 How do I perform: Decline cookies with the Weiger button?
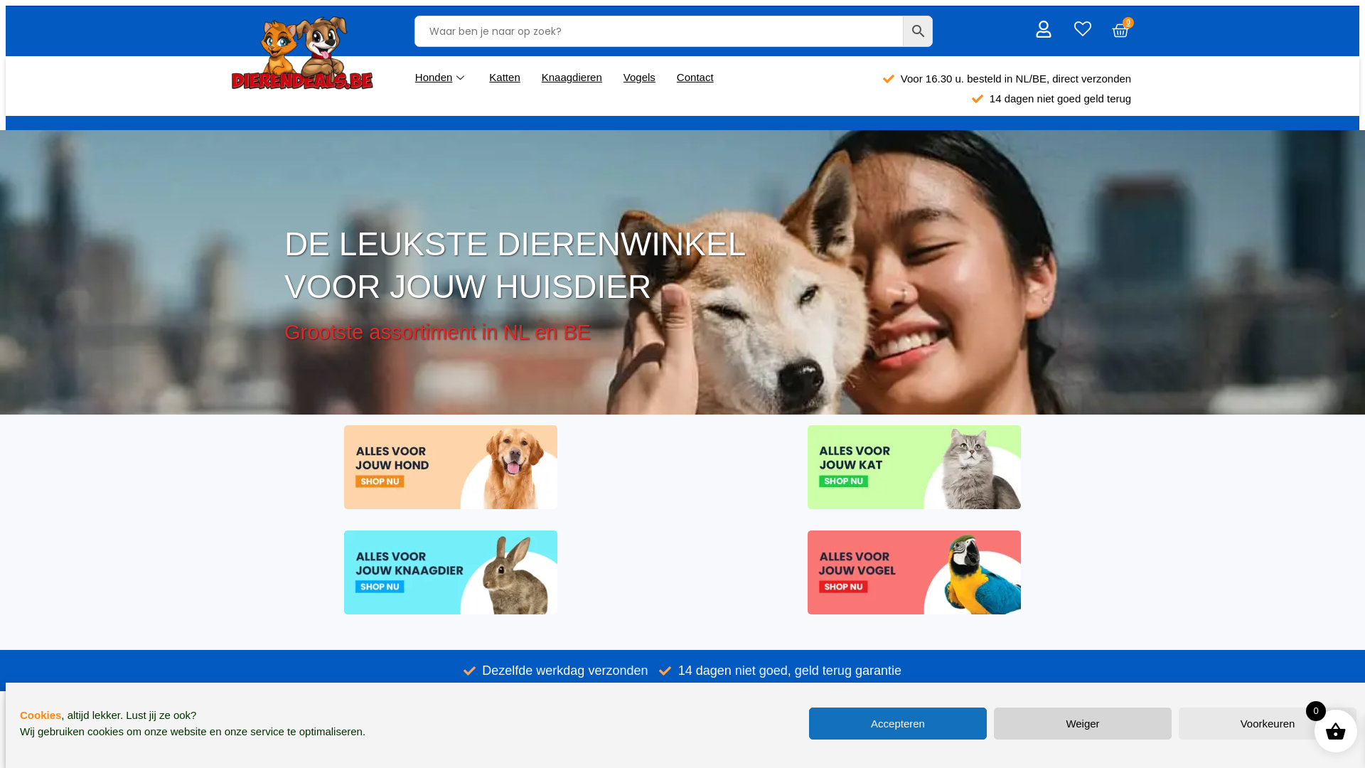[x=1082, y=723]
